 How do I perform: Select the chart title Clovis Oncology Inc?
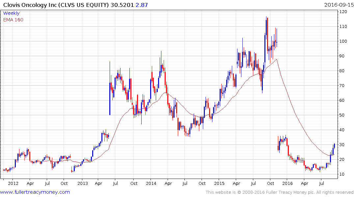(30, 5)
